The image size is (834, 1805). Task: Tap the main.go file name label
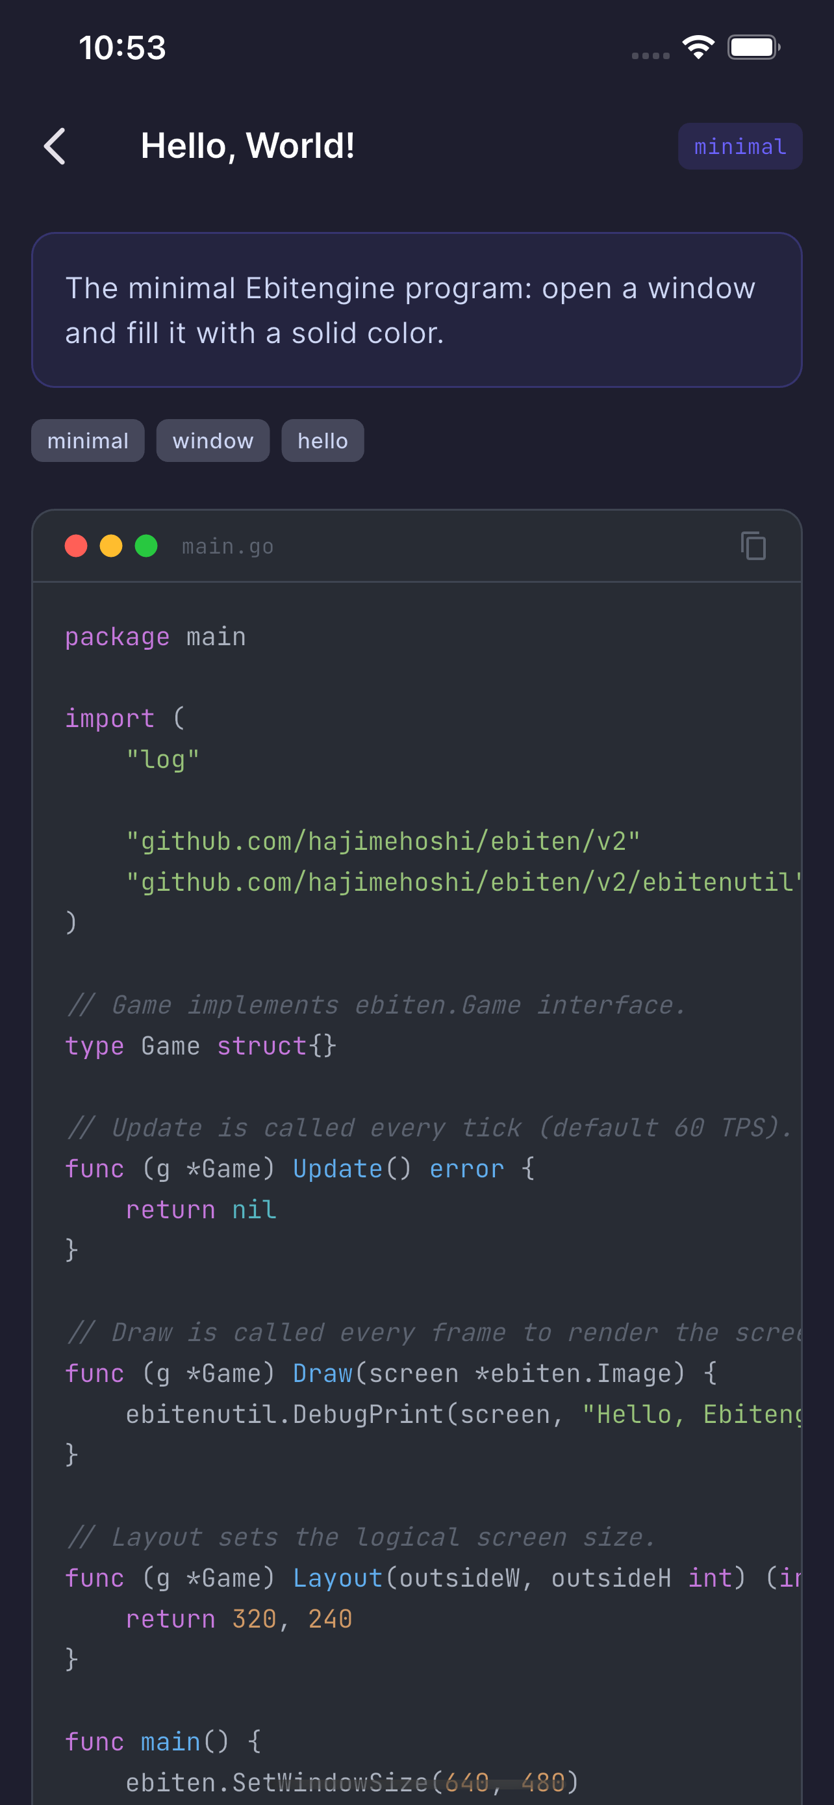227,546
